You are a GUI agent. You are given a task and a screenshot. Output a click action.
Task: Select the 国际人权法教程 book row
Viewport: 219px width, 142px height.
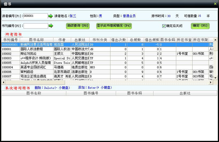pos(36,49)
